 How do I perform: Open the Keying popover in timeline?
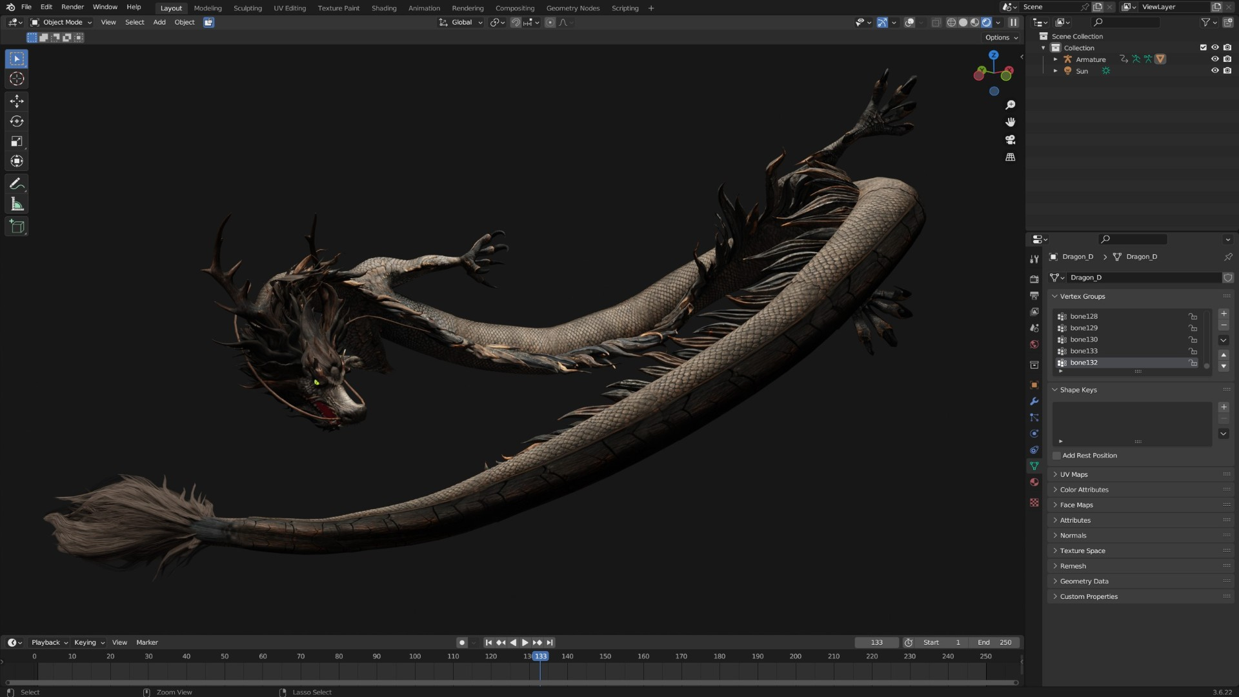89,643
